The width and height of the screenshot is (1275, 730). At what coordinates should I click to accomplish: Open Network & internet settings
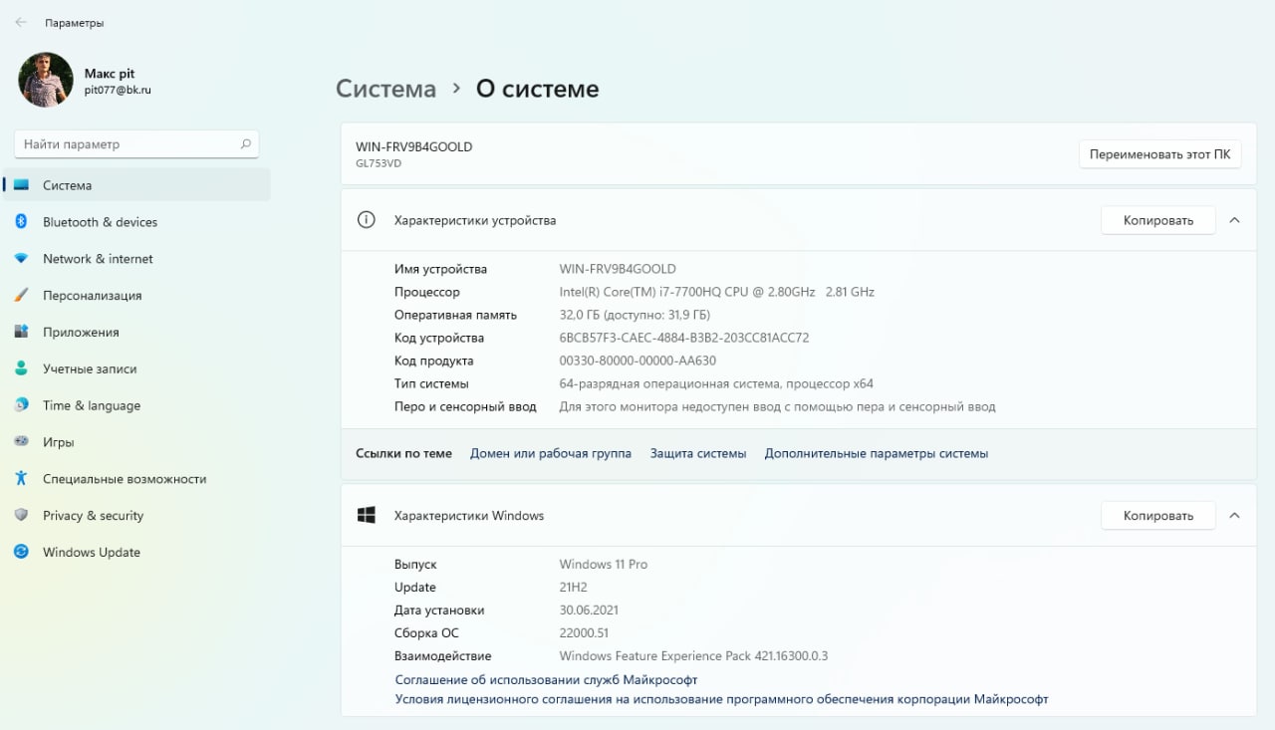[x=98, y=259]
